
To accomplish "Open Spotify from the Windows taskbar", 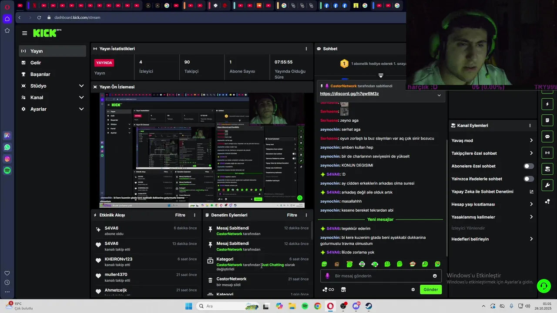I will point(305,306).
